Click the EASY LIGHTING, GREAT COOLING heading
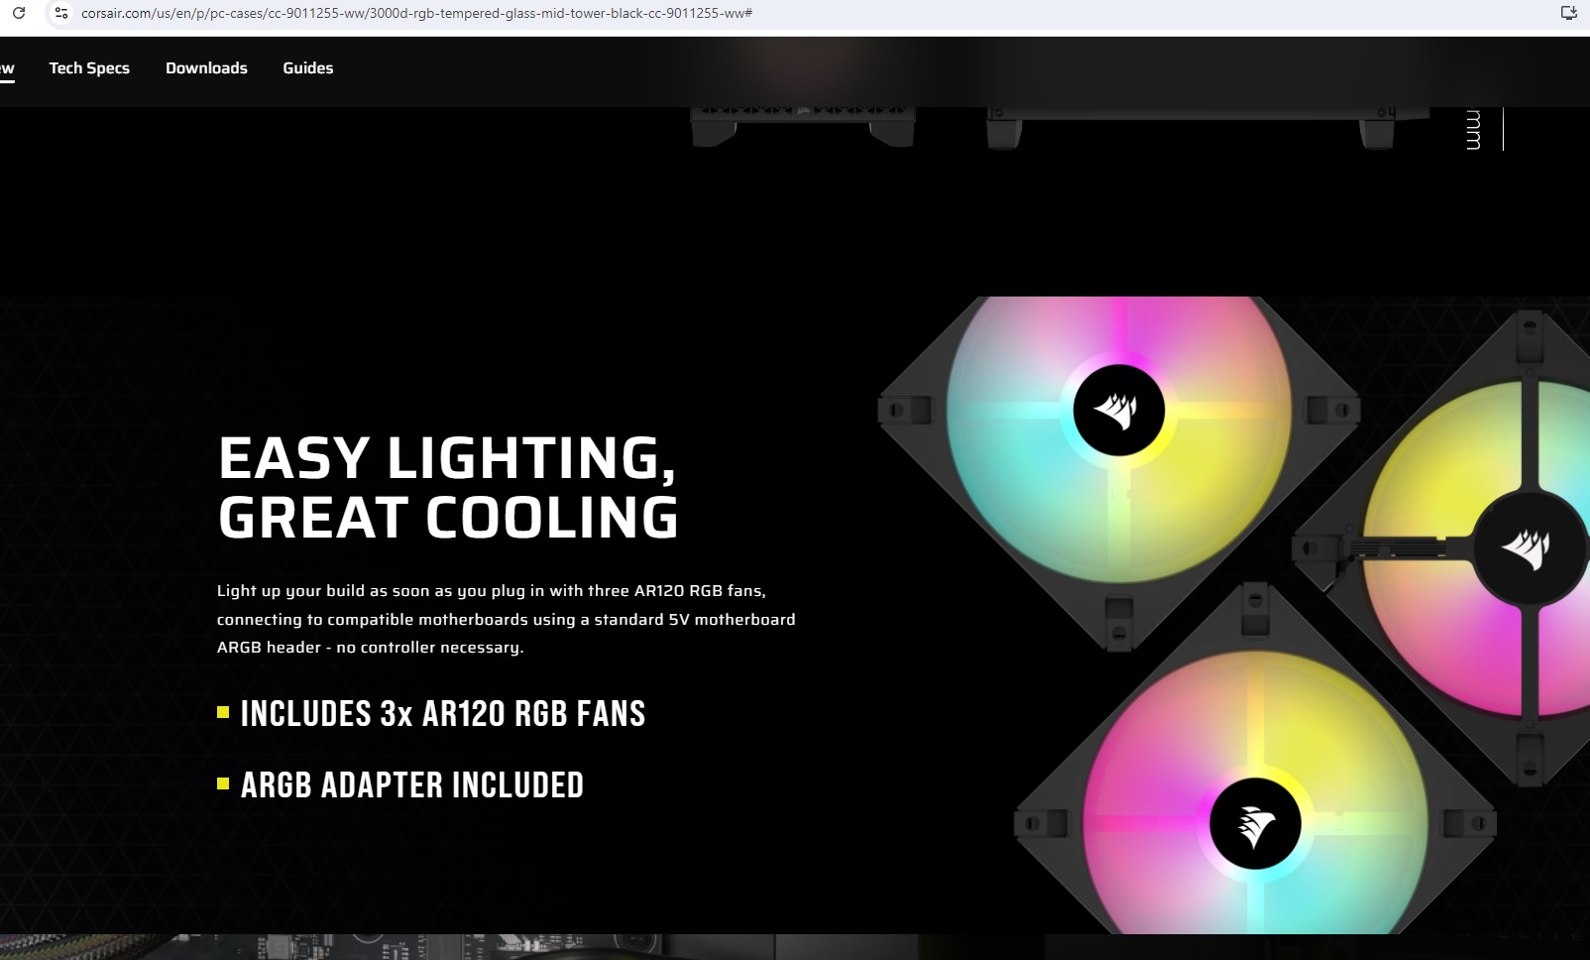Viewport: 1590px width, 960px height. point(448,487)
